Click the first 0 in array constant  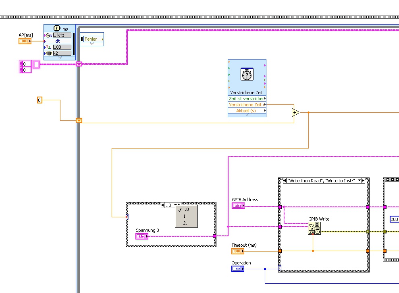pyautogui.click(x=27, y=64)
